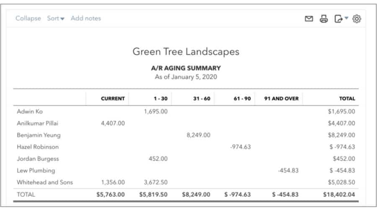Select the Anilkumar Pillai current amount 4,407.00
This screenshot has width=377, height=208.
113,124
